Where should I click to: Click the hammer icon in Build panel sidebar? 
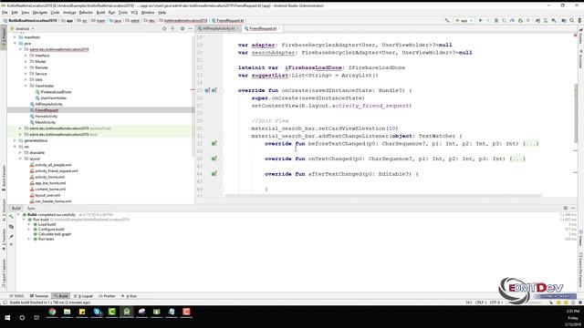11,216
